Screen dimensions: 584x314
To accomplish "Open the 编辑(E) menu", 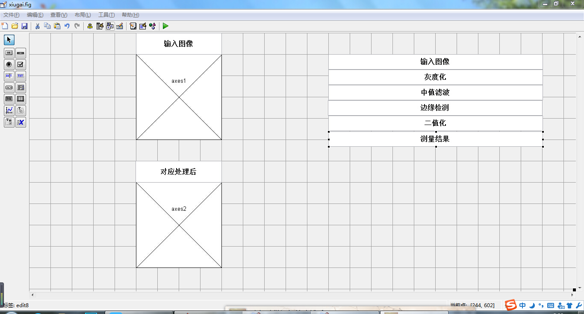I will pos(35,15).
